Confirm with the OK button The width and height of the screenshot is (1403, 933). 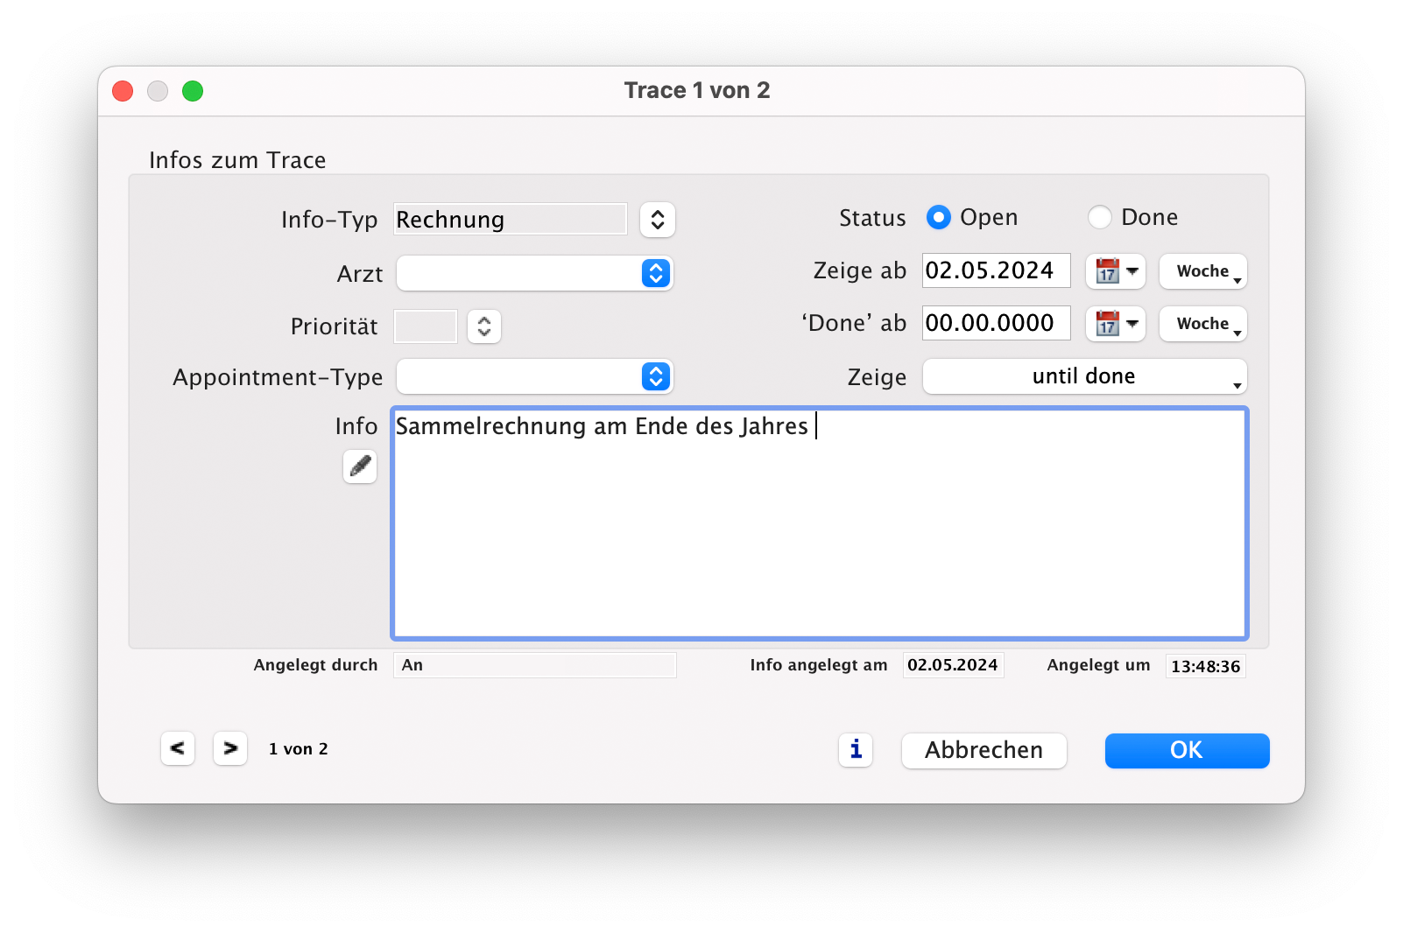click(1186, 750)
